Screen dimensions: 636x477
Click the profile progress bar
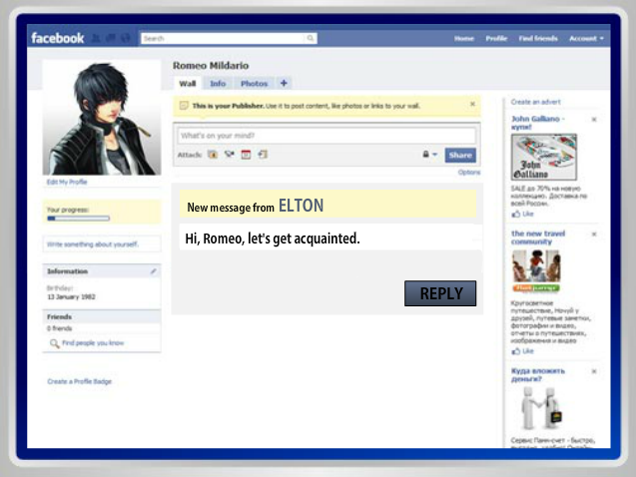point(78,219)
